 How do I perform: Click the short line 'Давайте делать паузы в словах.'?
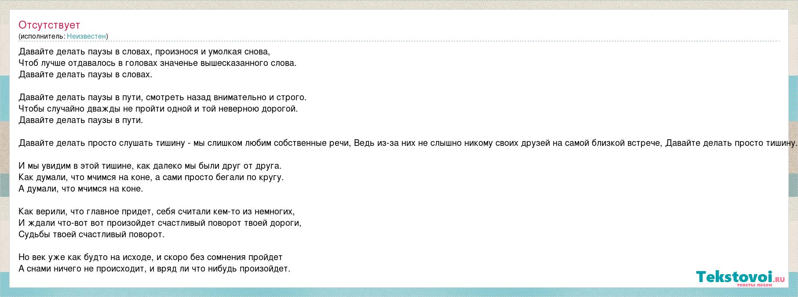85,75
